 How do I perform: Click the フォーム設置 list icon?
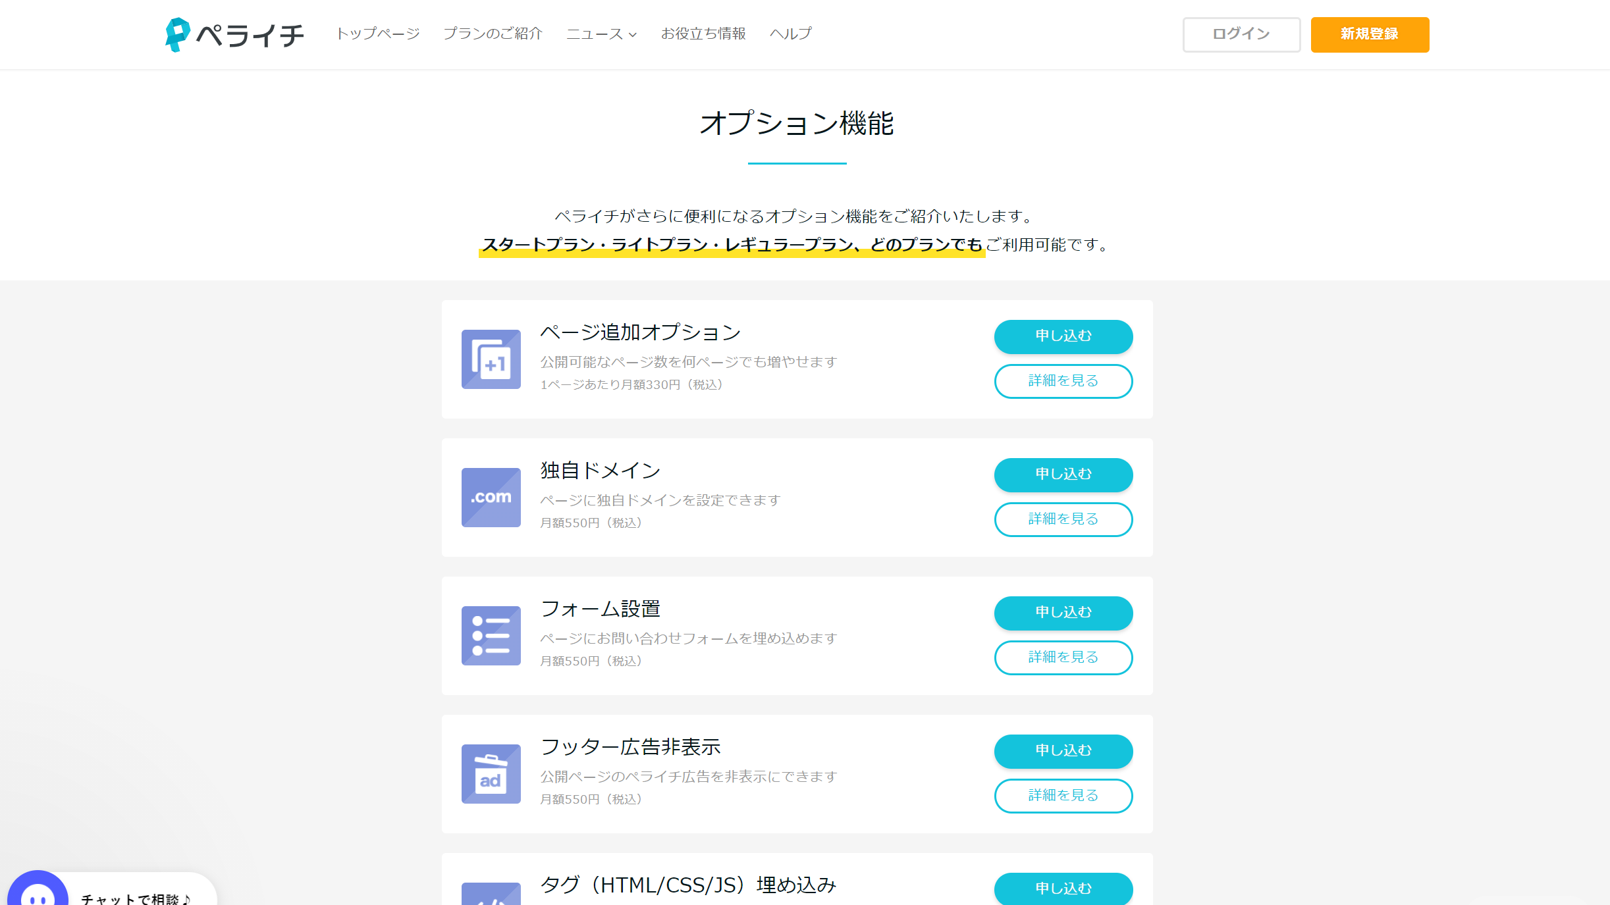[x=491, y=636]
